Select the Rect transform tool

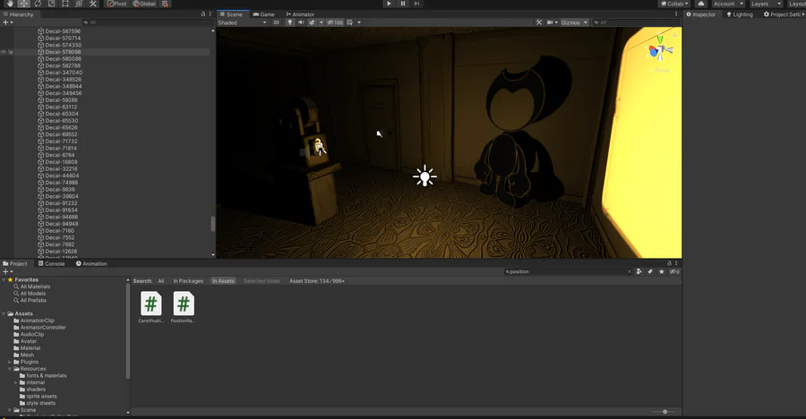[65, 4]
